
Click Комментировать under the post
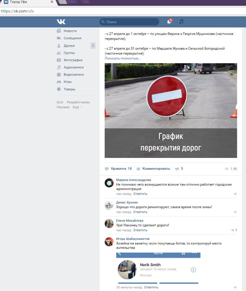(x=156, y=169)
